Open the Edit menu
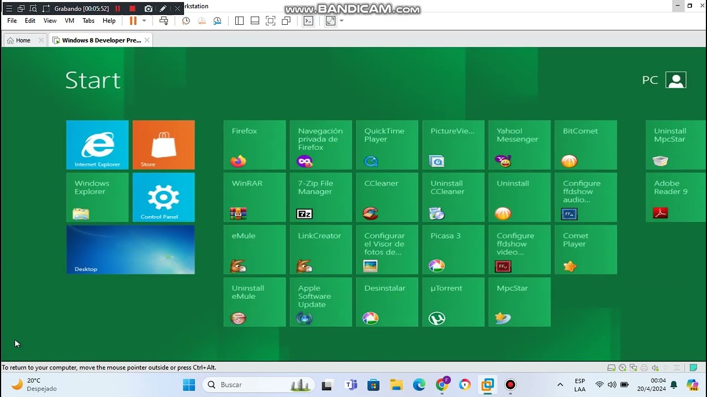Viewport: 707px width, 397px height. (30, 21)
